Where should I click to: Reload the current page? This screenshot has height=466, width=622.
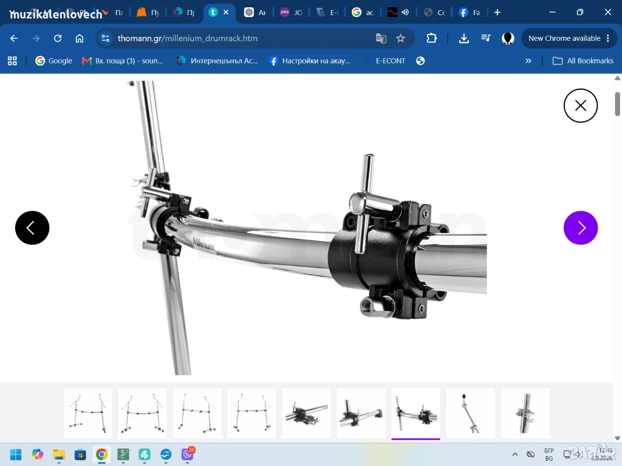58,38
